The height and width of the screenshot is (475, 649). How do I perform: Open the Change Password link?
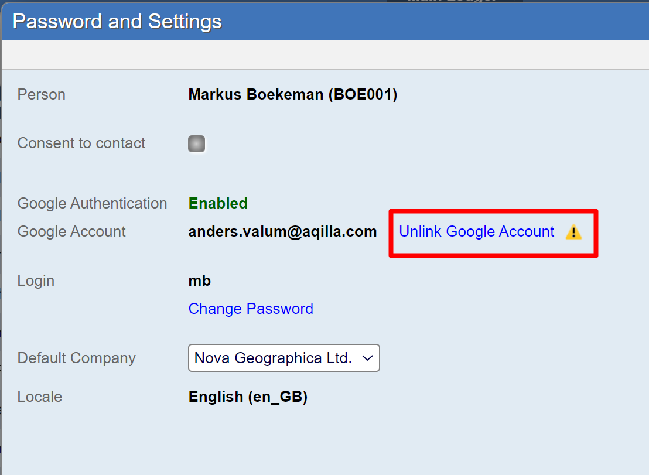click(x=251, y=309)
